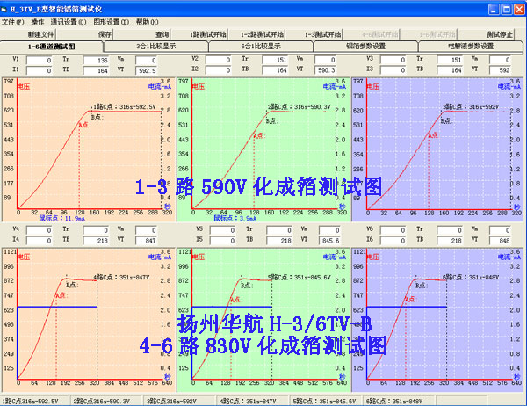527x406 pixels.
Task: Start the 1路测试开始 test
Action: 199,34
